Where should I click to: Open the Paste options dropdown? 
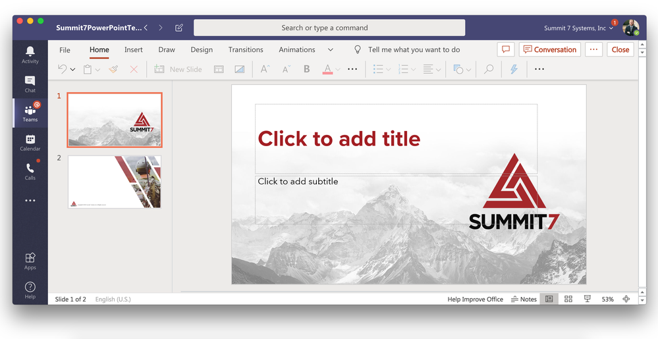pyautogui.click(x=97, y=70)
